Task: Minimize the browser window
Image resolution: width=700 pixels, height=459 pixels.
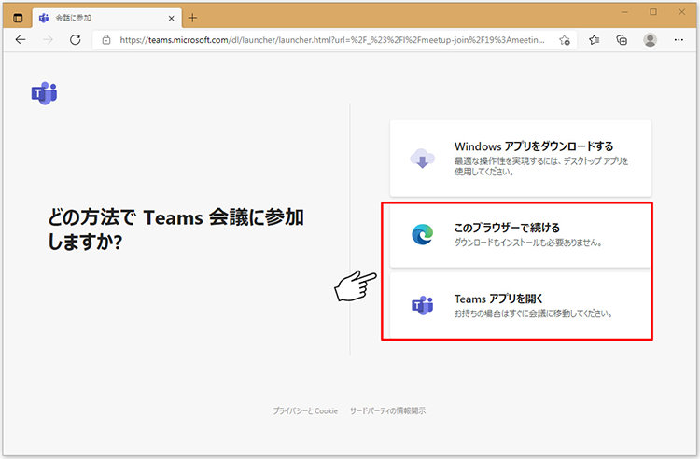Action: pos(624,12)
